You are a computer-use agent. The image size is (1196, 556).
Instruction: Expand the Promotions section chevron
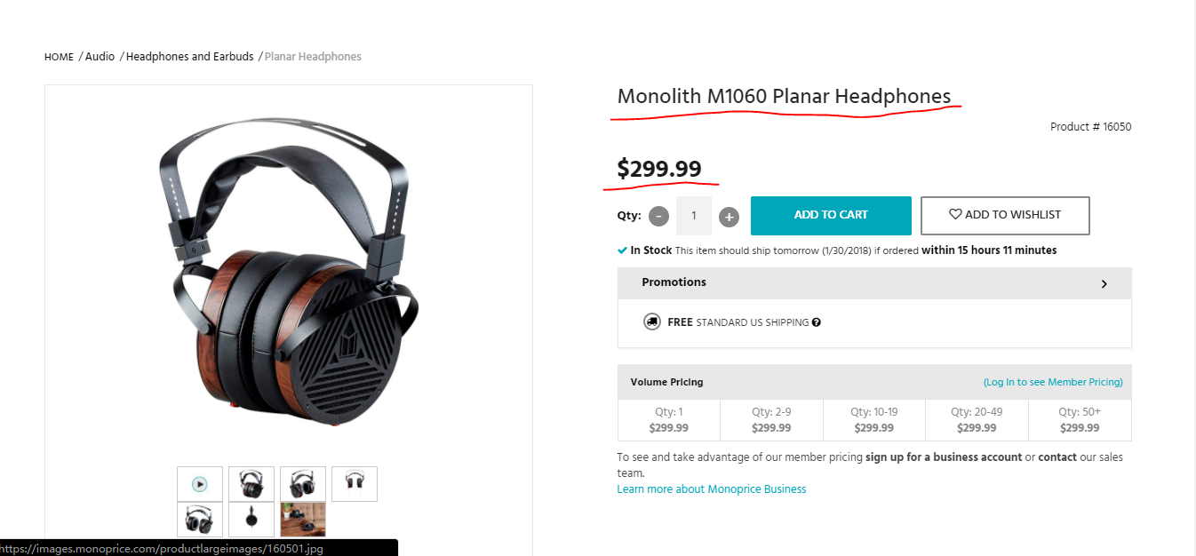coord(1104,284)
